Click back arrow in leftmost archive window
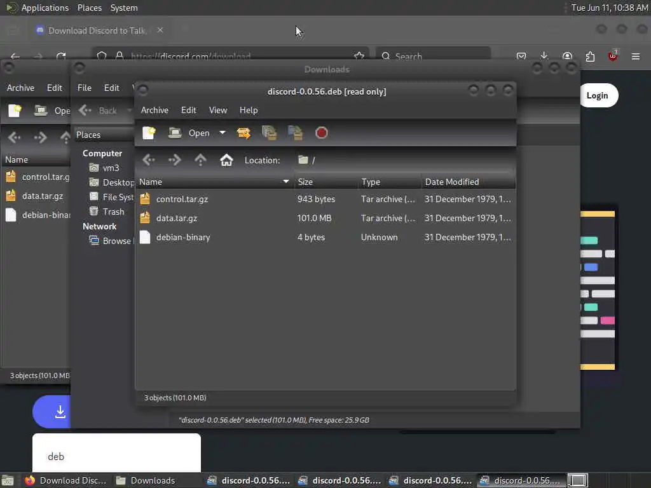This screenshot has height=488, width=651. (x=15, y=137)
